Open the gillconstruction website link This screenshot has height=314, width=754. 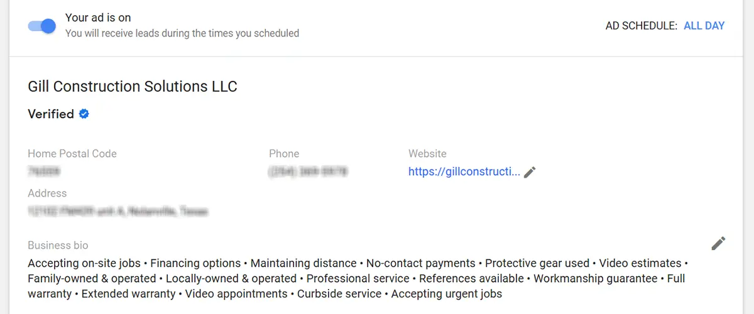(x=464, y=171)
